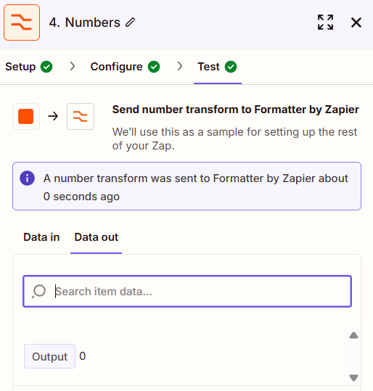Click green checkmark next to Setup
373x391 pixels.
pos(46,67)
